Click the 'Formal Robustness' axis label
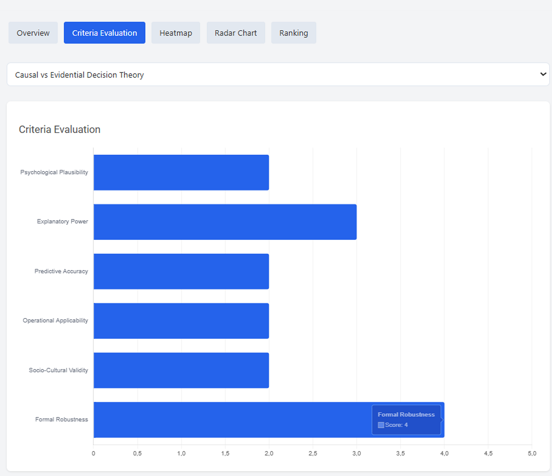The width and height of the screenshot is (552, 476). pos(62,419)
